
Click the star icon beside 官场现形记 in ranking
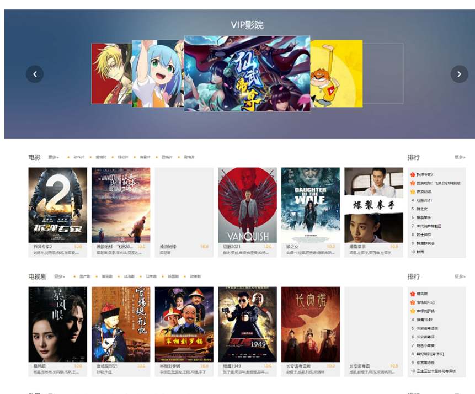413,302
